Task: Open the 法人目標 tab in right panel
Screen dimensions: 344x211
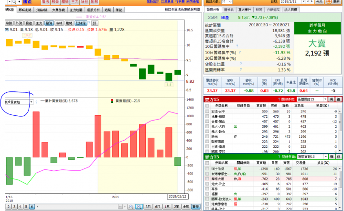Action: coord(290,10)
